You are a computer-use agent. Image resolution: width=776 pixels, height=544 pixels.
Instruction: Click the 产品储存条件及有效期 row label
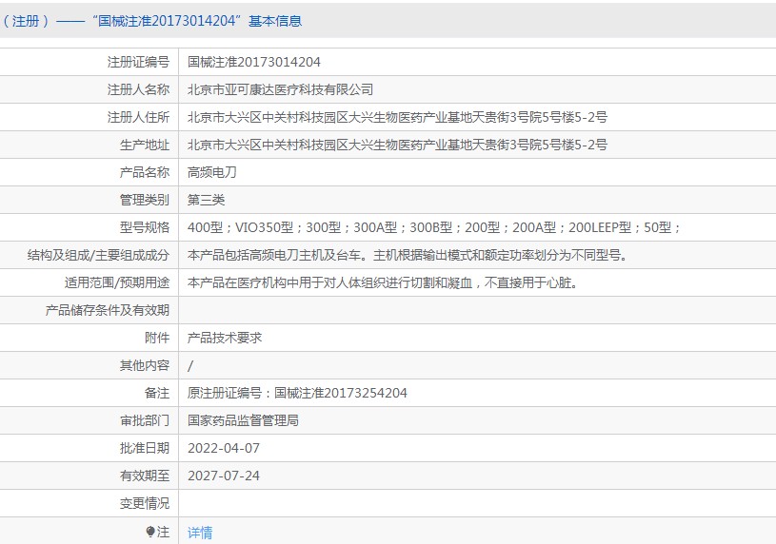[x=108, y=310]
